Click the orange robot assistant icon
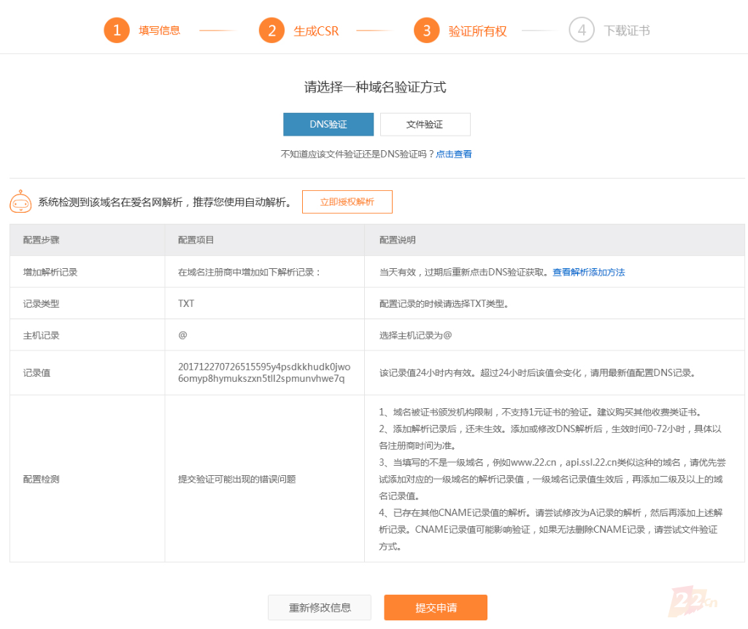748x629 pixels. 20,202
